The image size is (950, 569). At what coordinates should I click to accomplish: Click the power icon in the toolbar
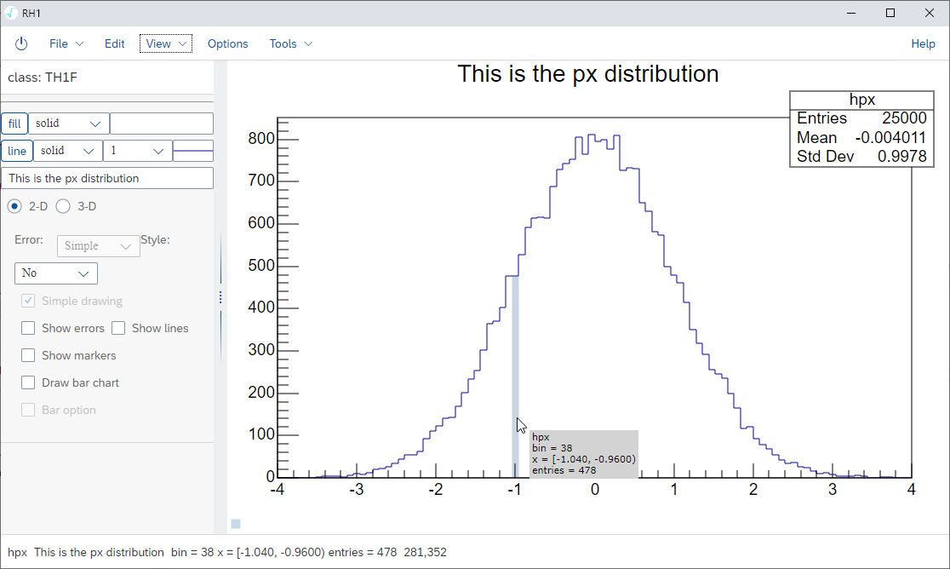(x=21, y=43)
